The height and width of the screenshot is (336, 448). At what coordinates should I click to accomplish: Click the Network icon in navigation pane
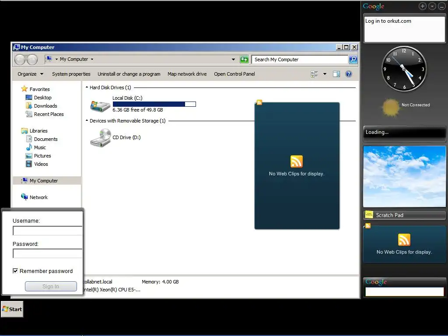coord(24,197)
